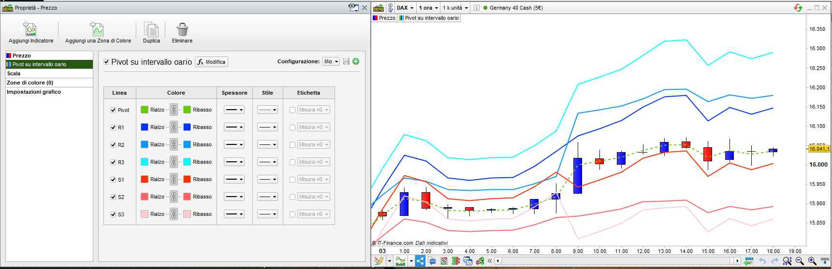Select Scala in the left list
The width and height of the screenshot is (832, 269).
coord(49,73)
